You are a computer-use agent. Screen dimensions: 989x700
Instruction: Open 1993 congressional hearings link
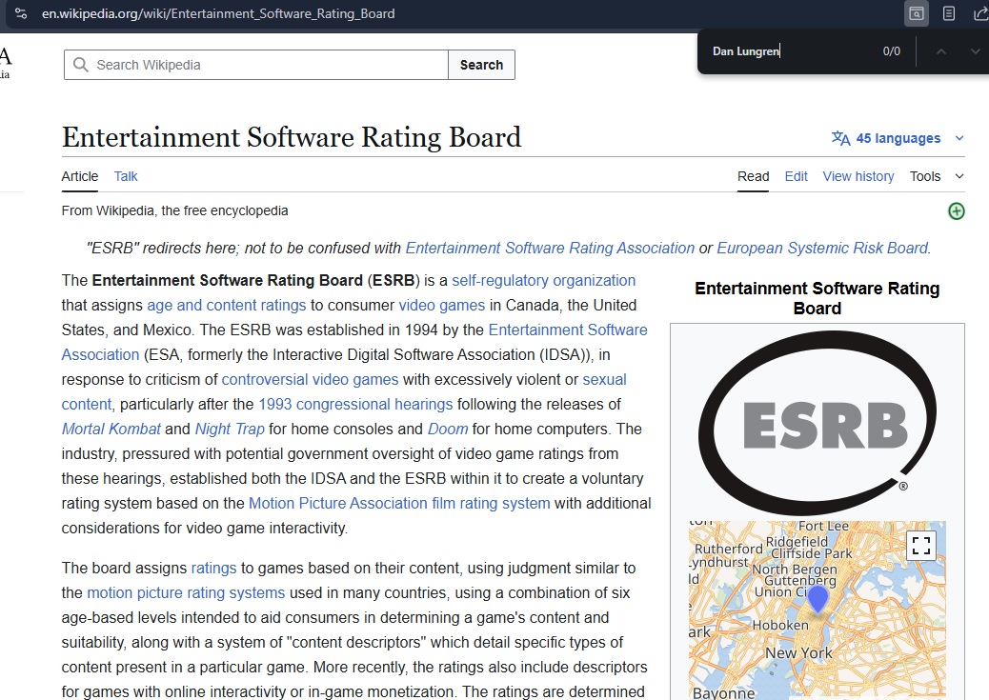coord(355,404)
